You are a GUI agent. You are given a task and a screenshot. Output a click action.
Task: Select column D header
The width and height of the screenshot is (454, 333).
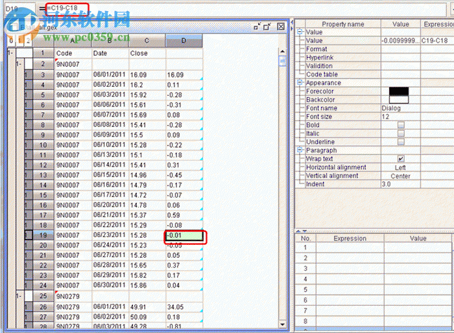point(184,41)
